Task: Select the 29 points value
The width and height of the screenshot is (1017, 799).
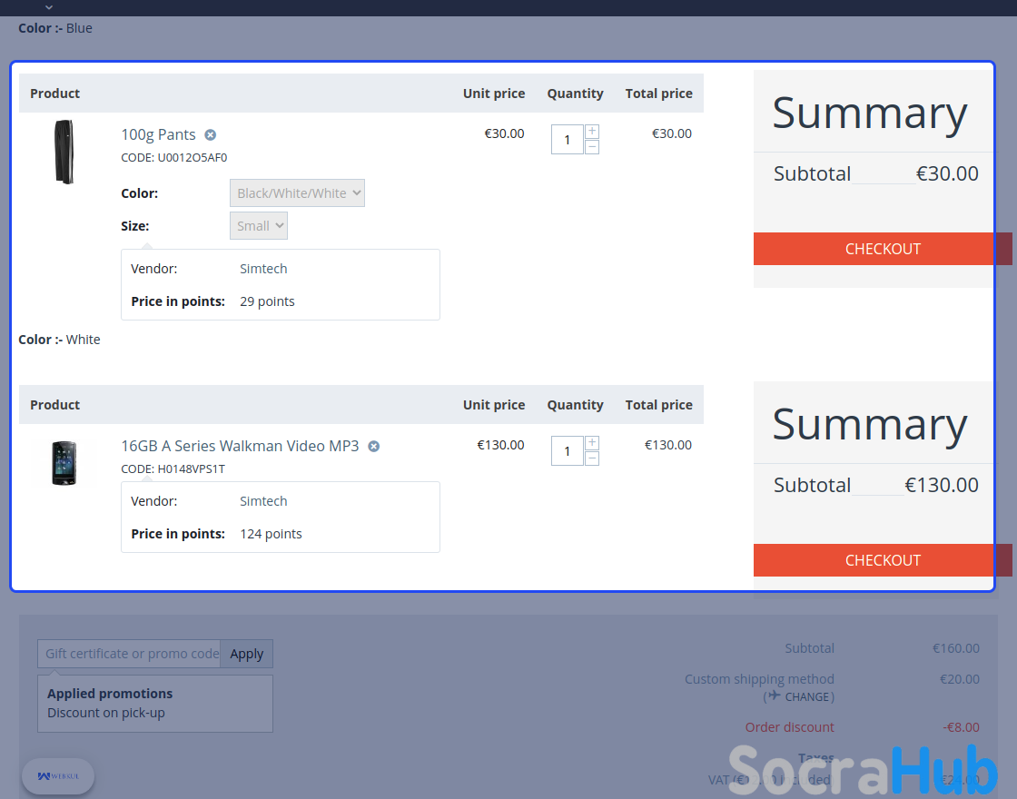Action: (267, 301)
